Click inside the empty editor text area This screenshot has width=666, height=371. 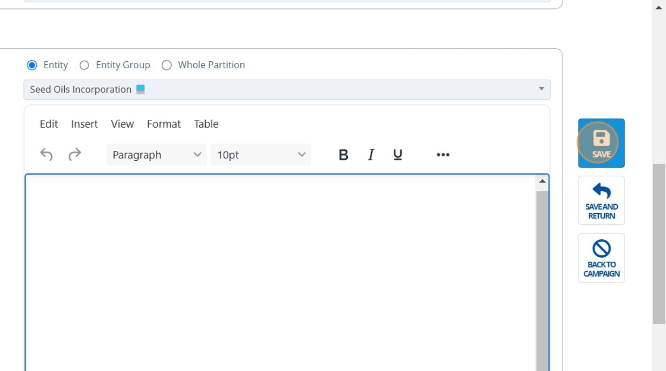279,267
